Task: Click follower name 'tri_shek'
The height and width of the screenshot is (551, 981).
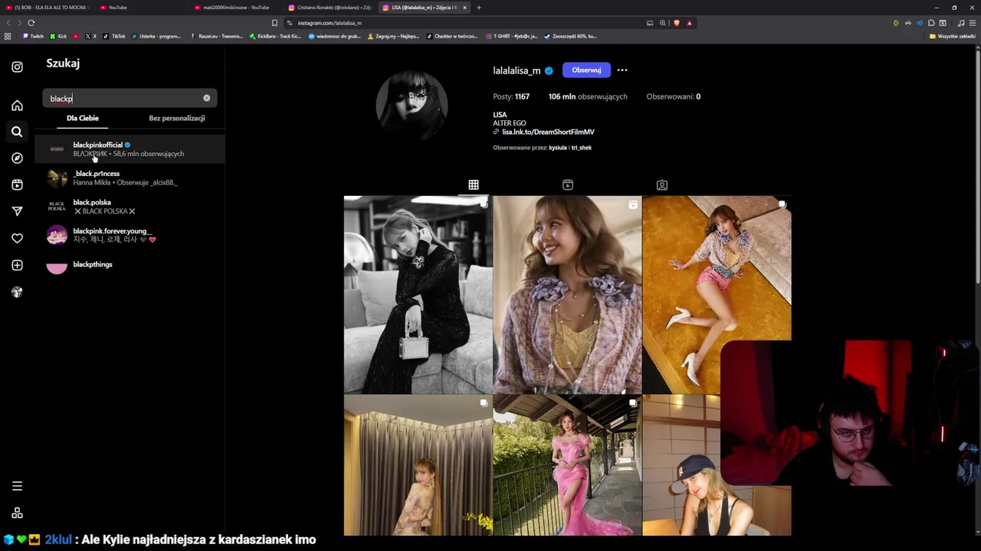Action: click(x=582, y=148)
